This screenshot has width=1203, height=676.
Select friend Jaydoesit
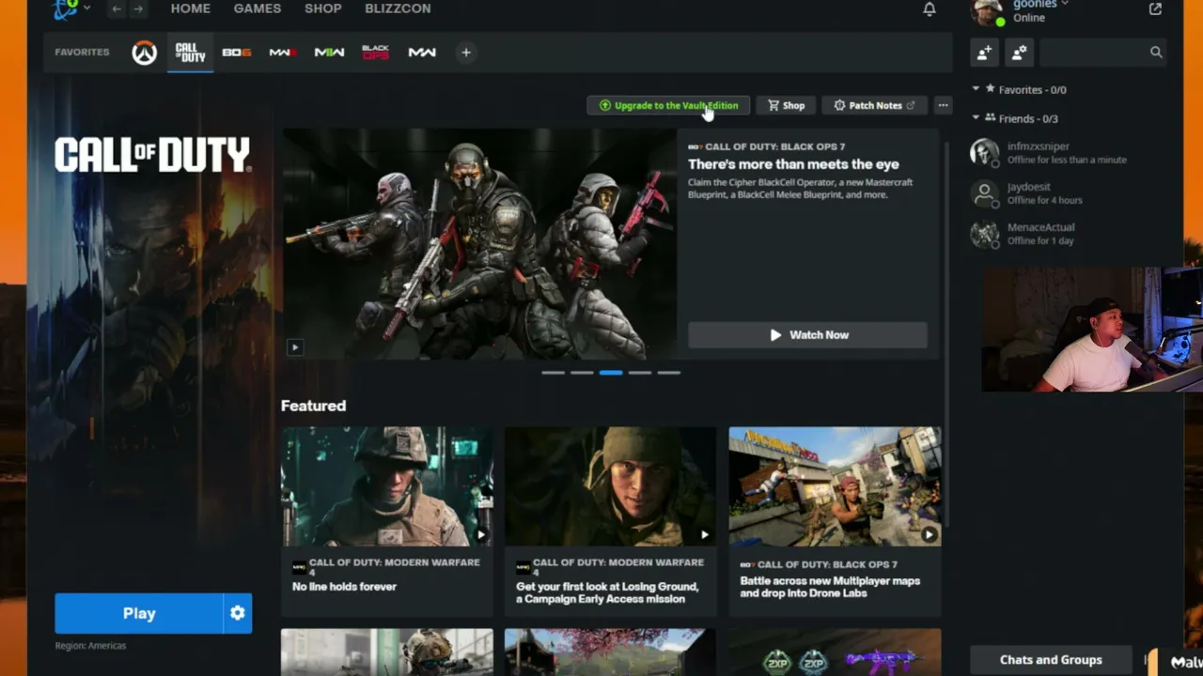(1067, 193)
